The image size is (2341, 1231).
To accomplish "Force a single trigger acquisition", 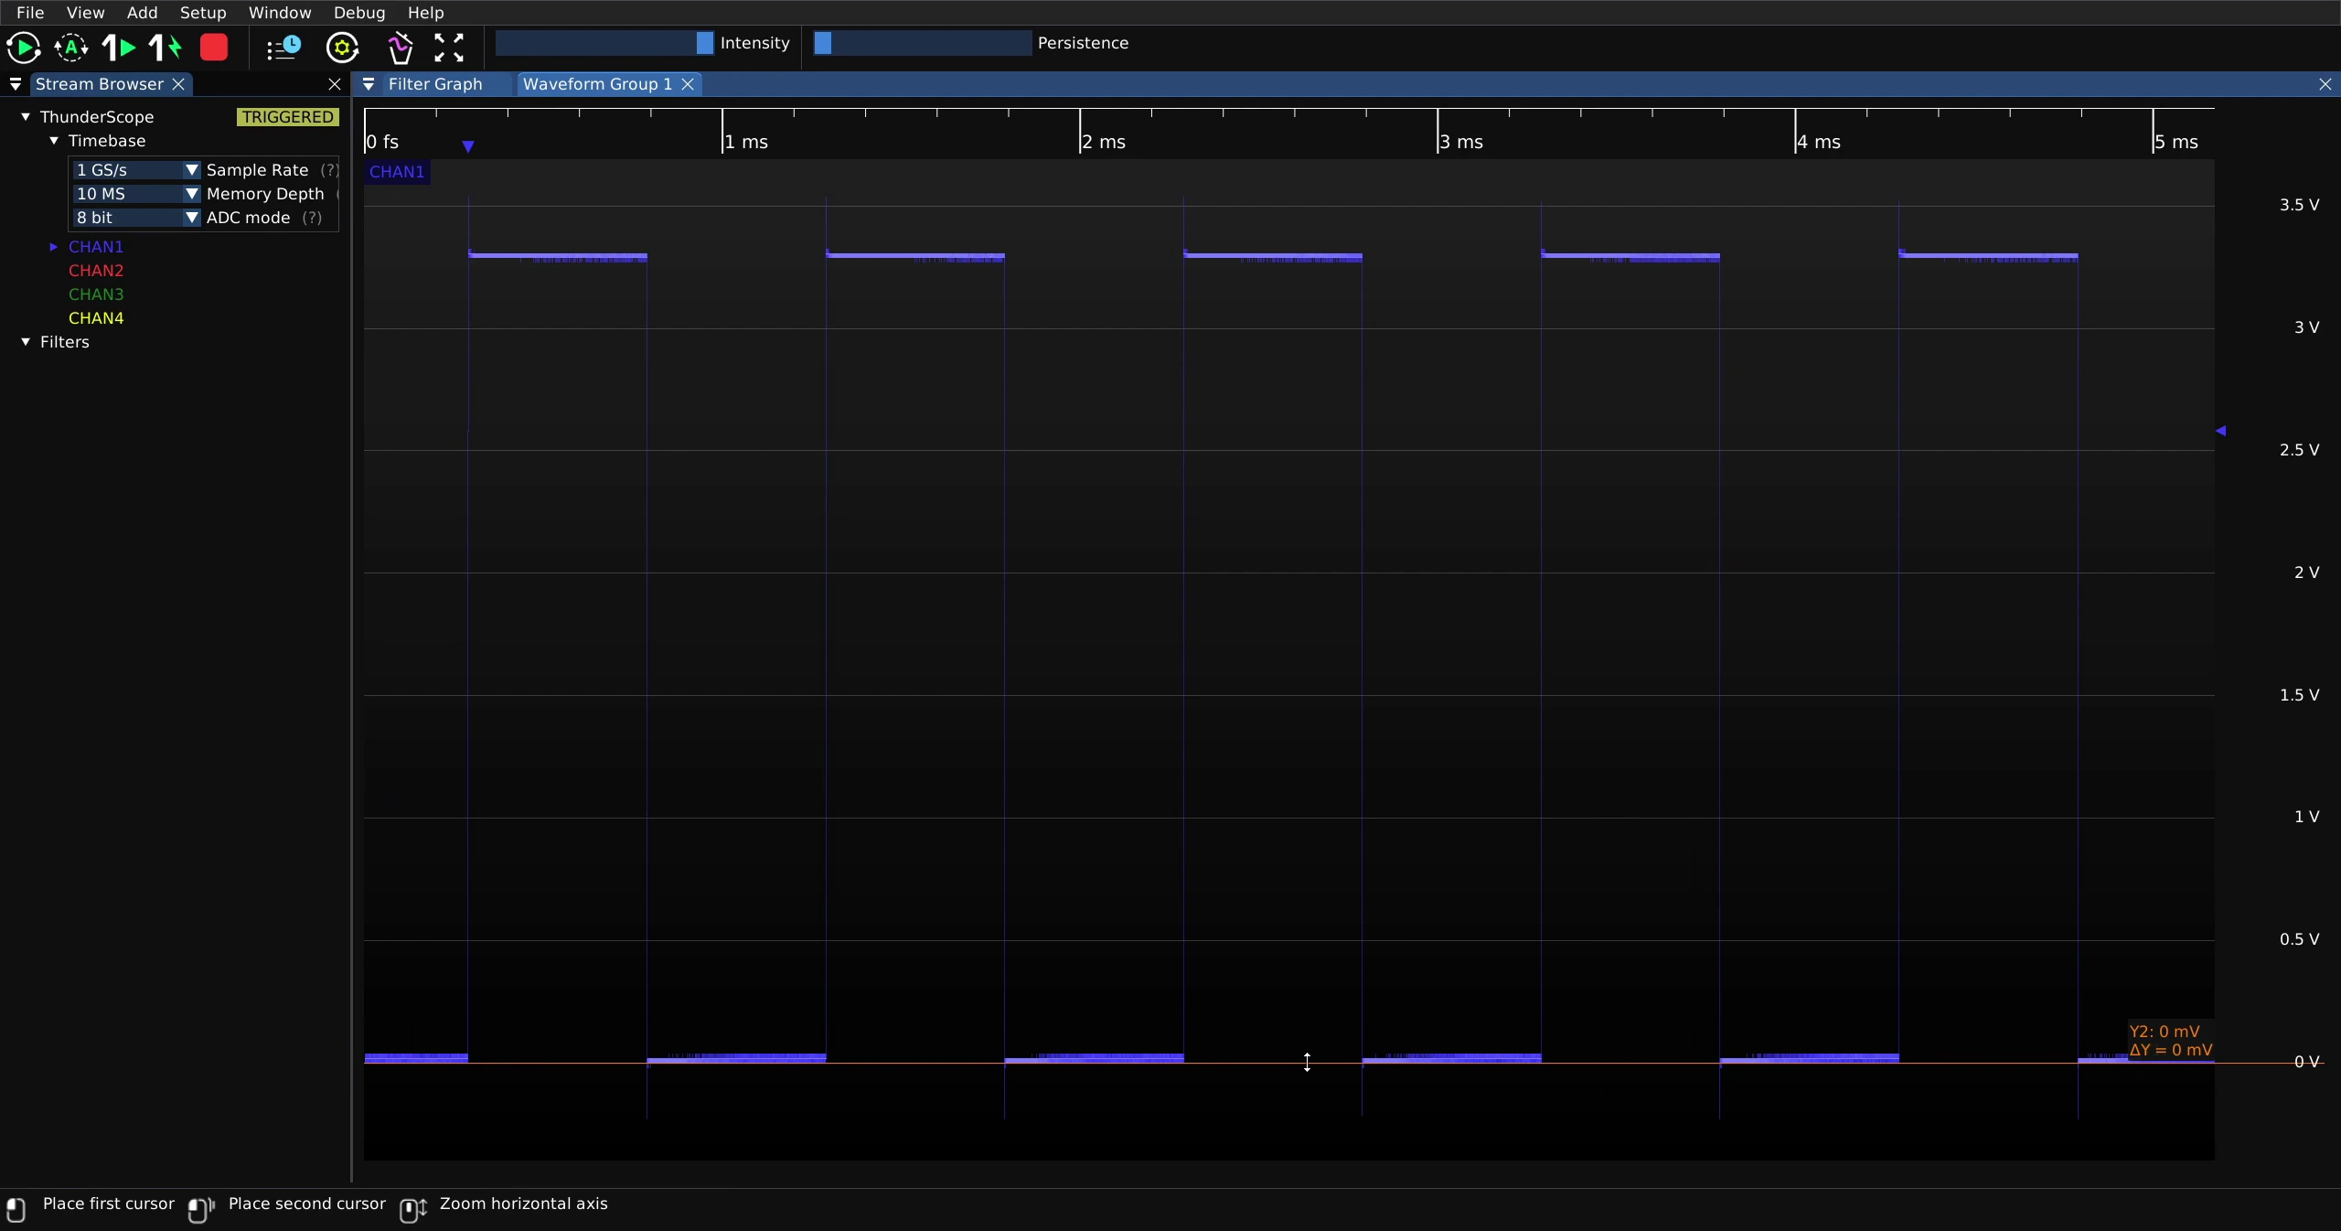I will click(166, 47).
